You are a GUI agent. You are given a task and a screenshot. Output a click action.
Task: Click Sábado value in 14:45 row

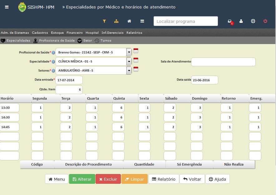click(170, 127)
